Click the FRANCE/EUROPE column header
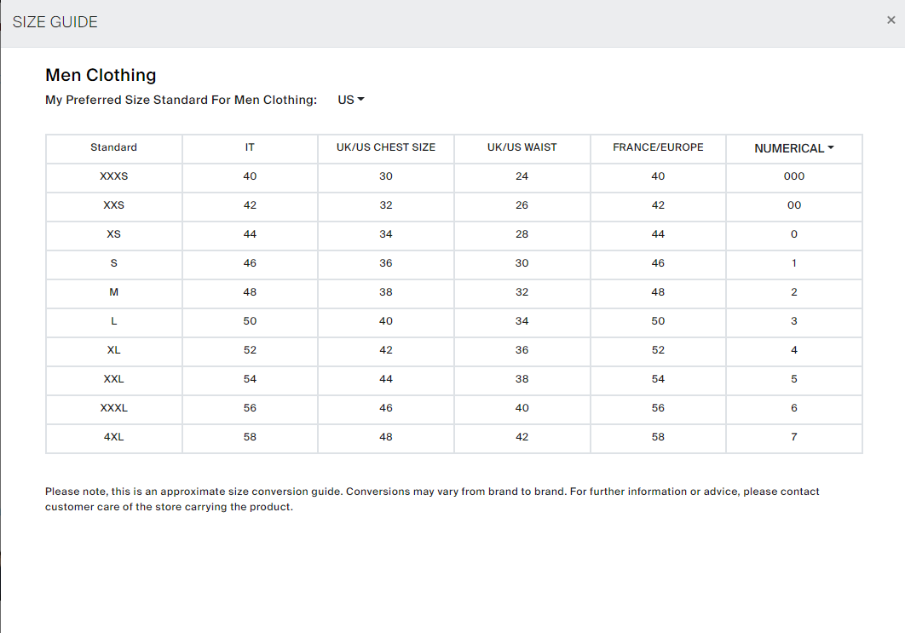The image size is (905, 633). 658,147
